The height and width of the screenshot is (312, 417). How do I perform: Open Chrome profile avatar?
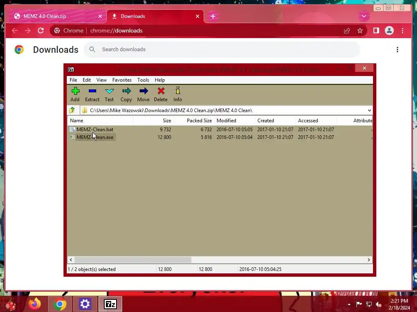[389, 30]
